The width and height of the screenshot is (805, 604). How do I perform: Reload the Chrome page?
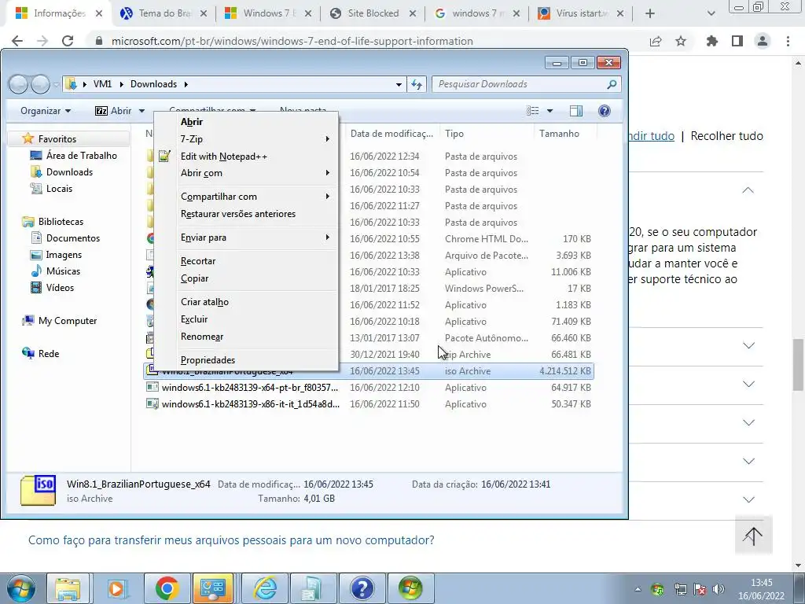point(68,41)
